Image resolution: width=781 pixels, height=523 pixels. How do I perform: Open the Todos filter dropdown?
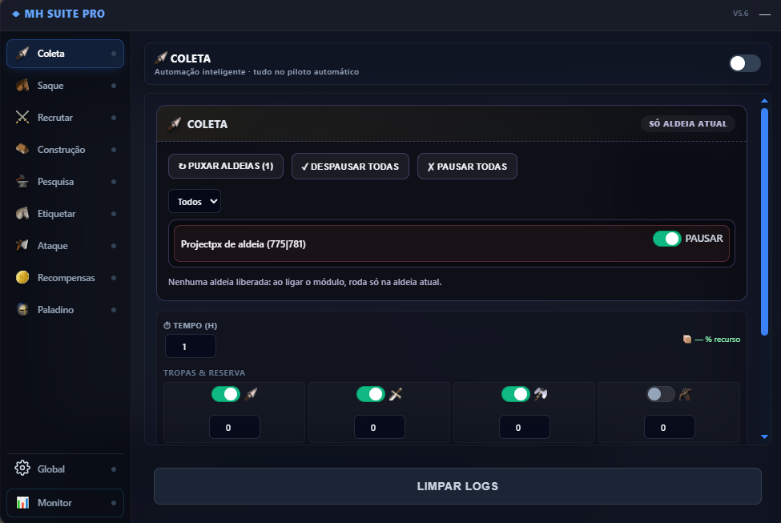(195, 201)
